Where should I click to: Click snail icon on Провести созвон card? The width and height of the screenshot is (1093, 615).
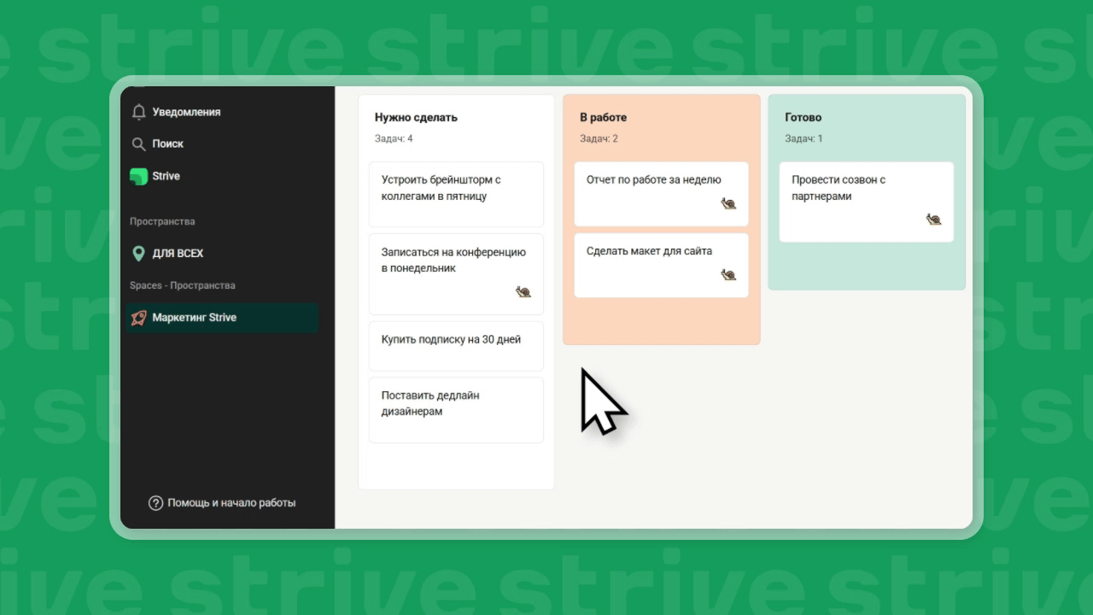pyautogui.click(x=933, y=220)
